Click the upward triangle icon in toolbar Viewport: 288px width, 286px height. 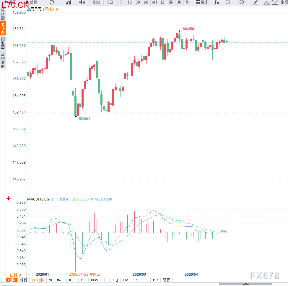pyautogui.click(x=266, y=2)
